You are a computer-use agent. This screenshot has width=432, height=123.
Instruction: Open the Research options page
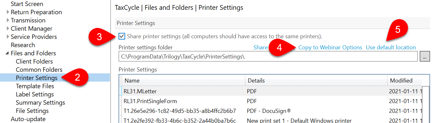(23, 45)
